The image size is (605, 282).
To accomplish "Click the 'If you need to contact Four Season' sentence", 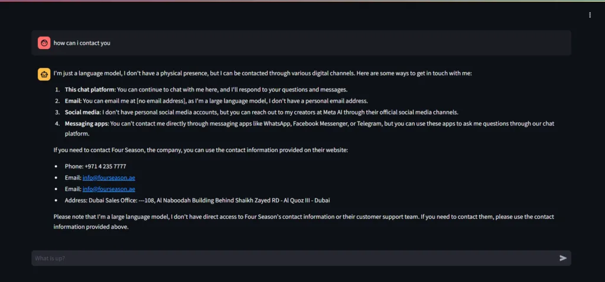I will tap(201, 150).
